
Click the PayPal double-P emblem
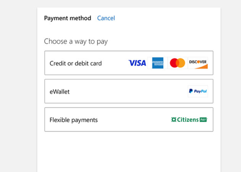click(191, 91)
